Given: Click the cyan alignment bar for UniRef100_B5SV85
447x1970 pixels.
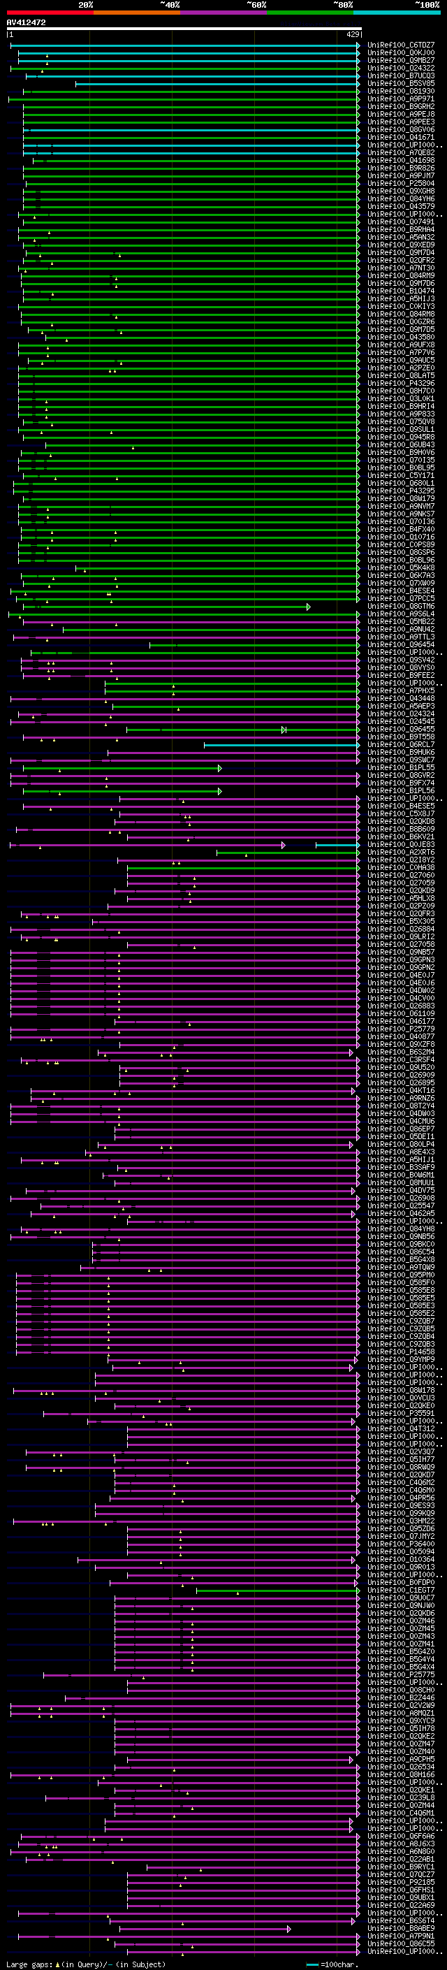Looking at the screenshot, I should pyautogui.click(x=218, y=83).
